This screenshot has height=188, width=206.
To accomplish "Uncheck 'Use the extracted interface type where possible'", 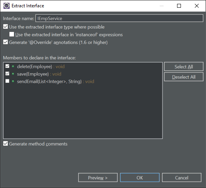I will 5,27.
